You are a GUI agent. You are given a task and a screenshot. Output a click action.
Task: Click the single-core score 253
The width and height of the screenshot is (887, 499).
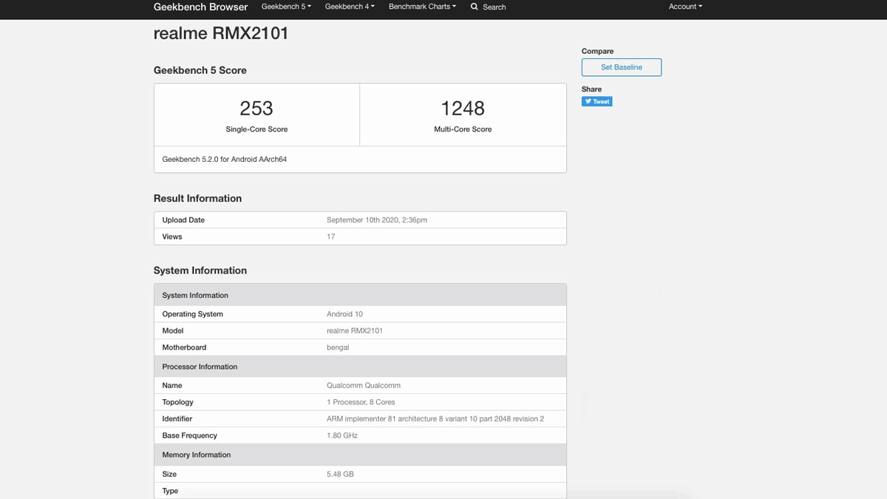[x=256, y=109]
